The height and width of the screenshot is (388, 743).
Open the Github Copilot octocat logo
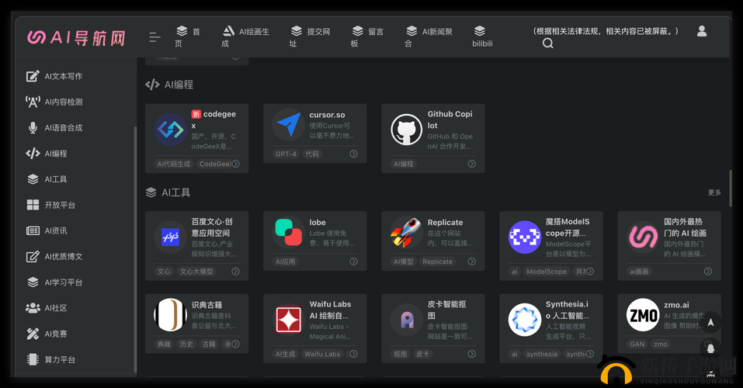[406, 130]
